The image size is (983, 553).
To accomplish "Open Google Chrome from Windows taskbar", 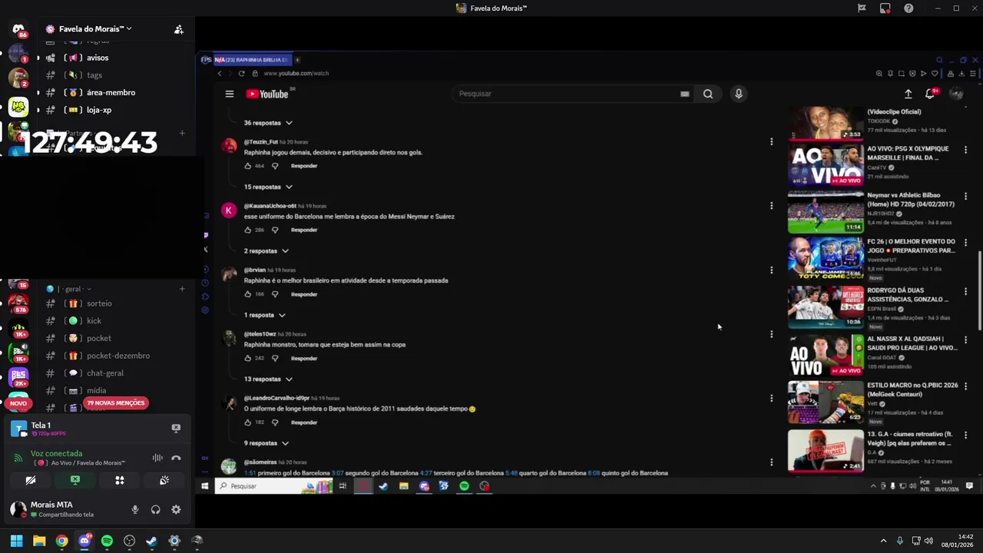I will coord(61,541).
